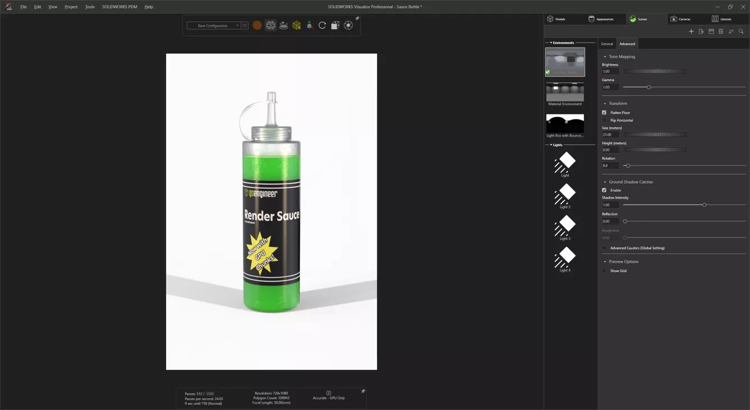
Task: Open the output tools shutter icon
Action: point(348,25)
